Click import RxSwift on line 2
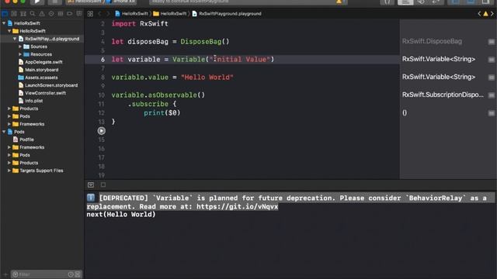The width and height of the screenshot is (497, 279). click(140, 24)
